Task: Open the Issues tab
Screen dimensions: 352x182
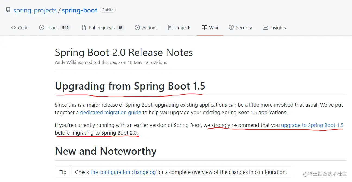Action: click(x=55, y=28)
